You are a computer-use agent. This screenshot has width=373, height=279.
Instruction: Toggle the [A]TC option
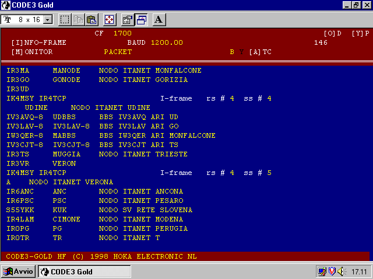[x=260, y=52]
